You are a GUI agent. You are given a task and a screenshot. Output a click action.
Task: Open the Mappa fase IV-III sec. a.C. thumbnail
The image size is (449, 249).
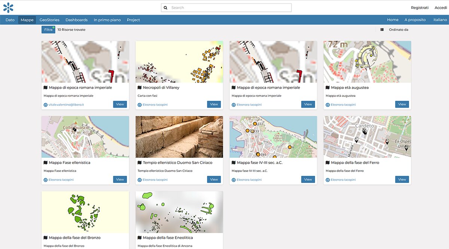tap(273, 137)
